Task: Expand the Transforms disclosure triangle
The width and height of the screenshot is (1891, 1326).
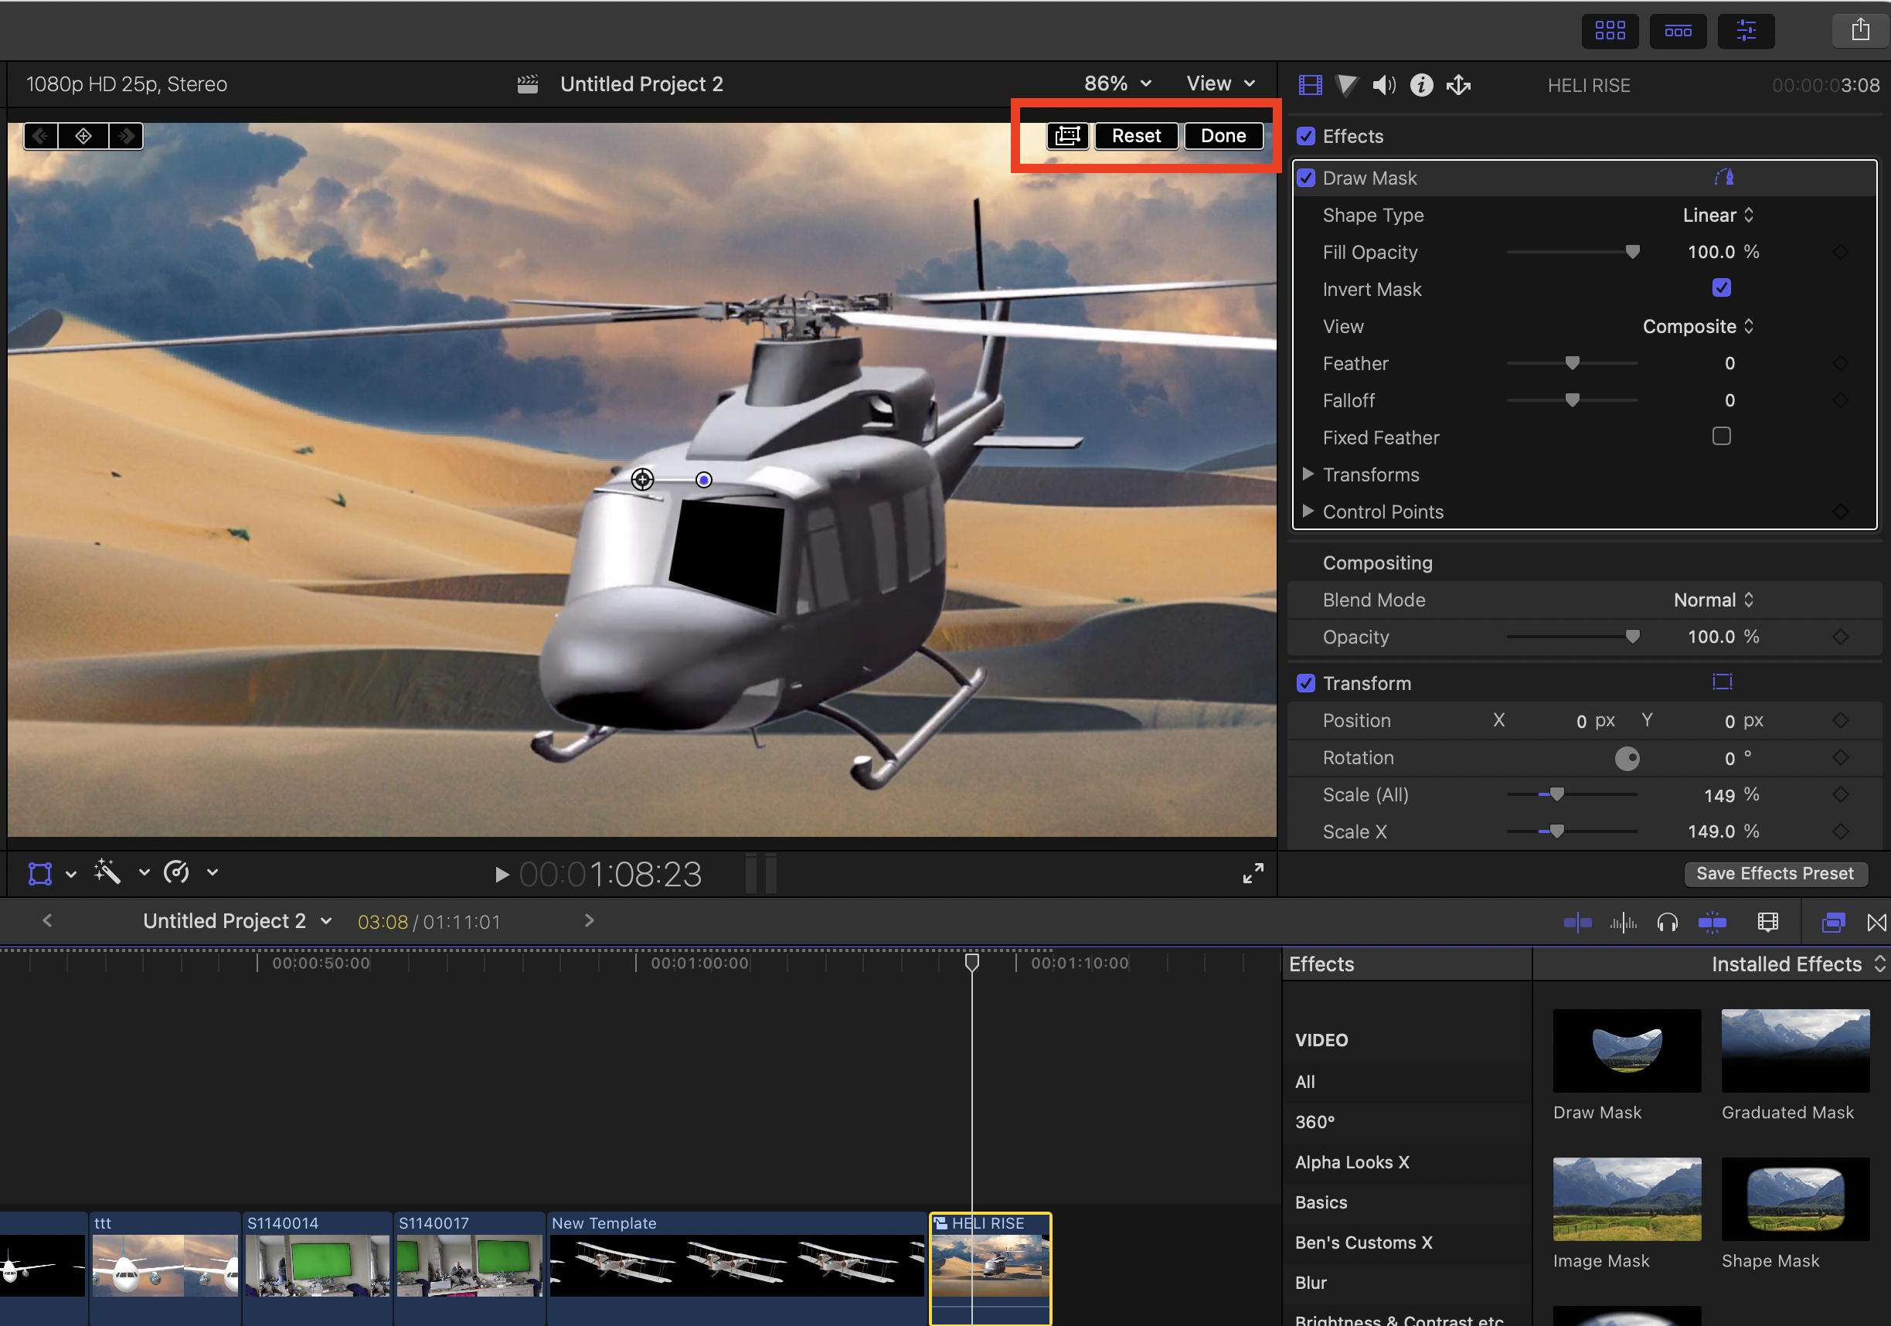Action: click(1308, 474)
